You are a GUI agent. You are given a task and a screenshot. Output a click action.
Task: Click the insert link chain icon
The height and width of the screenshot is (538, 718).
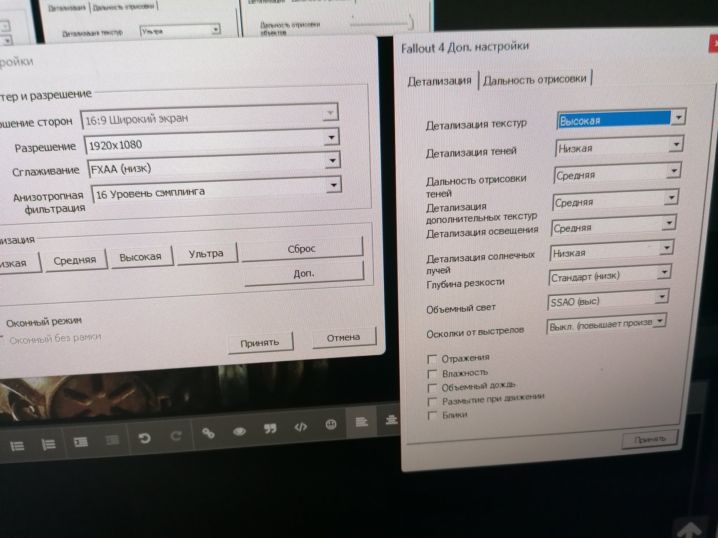[x=208, y=433]
